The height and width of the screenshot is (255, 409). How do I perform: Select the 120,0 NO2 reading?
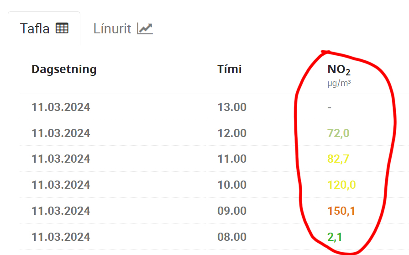(x=341, y=185)
